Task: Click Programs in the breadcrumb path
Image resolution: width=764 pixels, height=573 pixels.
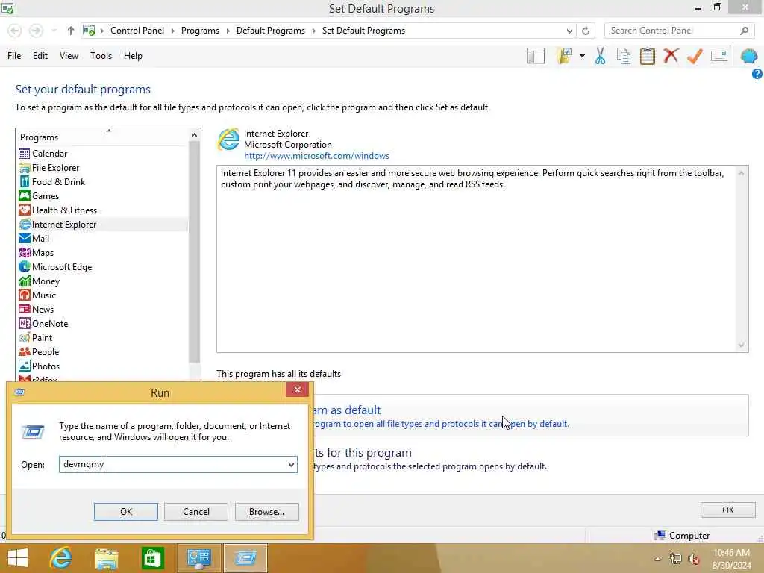Action: pyautogui.click(x=200, y=31)
